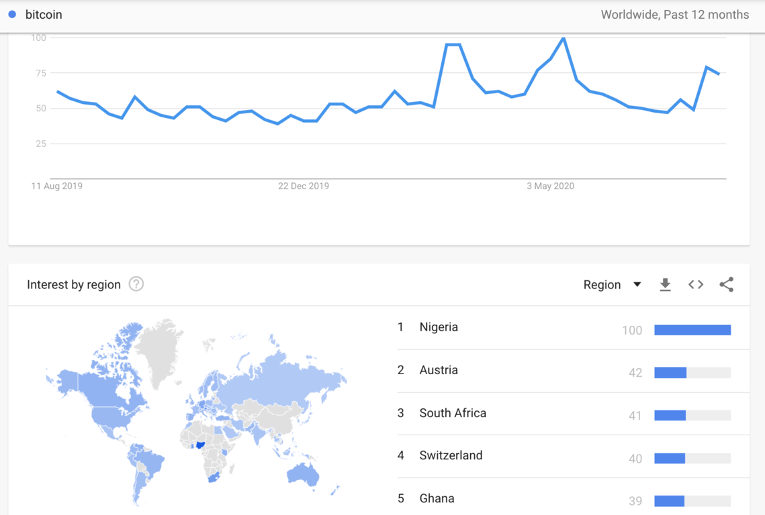Open the embed code icon
Viewport: 765px width, 515px height.
[x=696, y=284]
